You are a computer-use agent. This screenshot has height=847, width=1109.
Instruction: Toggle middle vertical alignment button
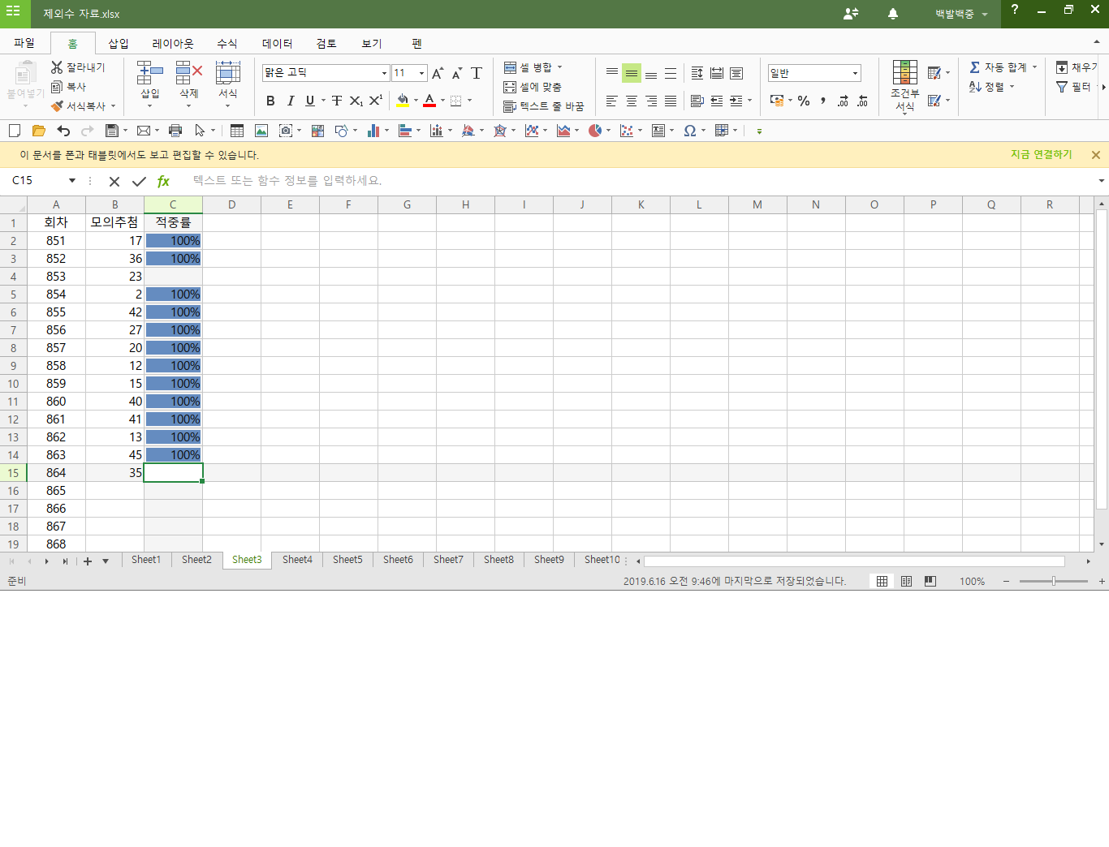coord(632,73)
